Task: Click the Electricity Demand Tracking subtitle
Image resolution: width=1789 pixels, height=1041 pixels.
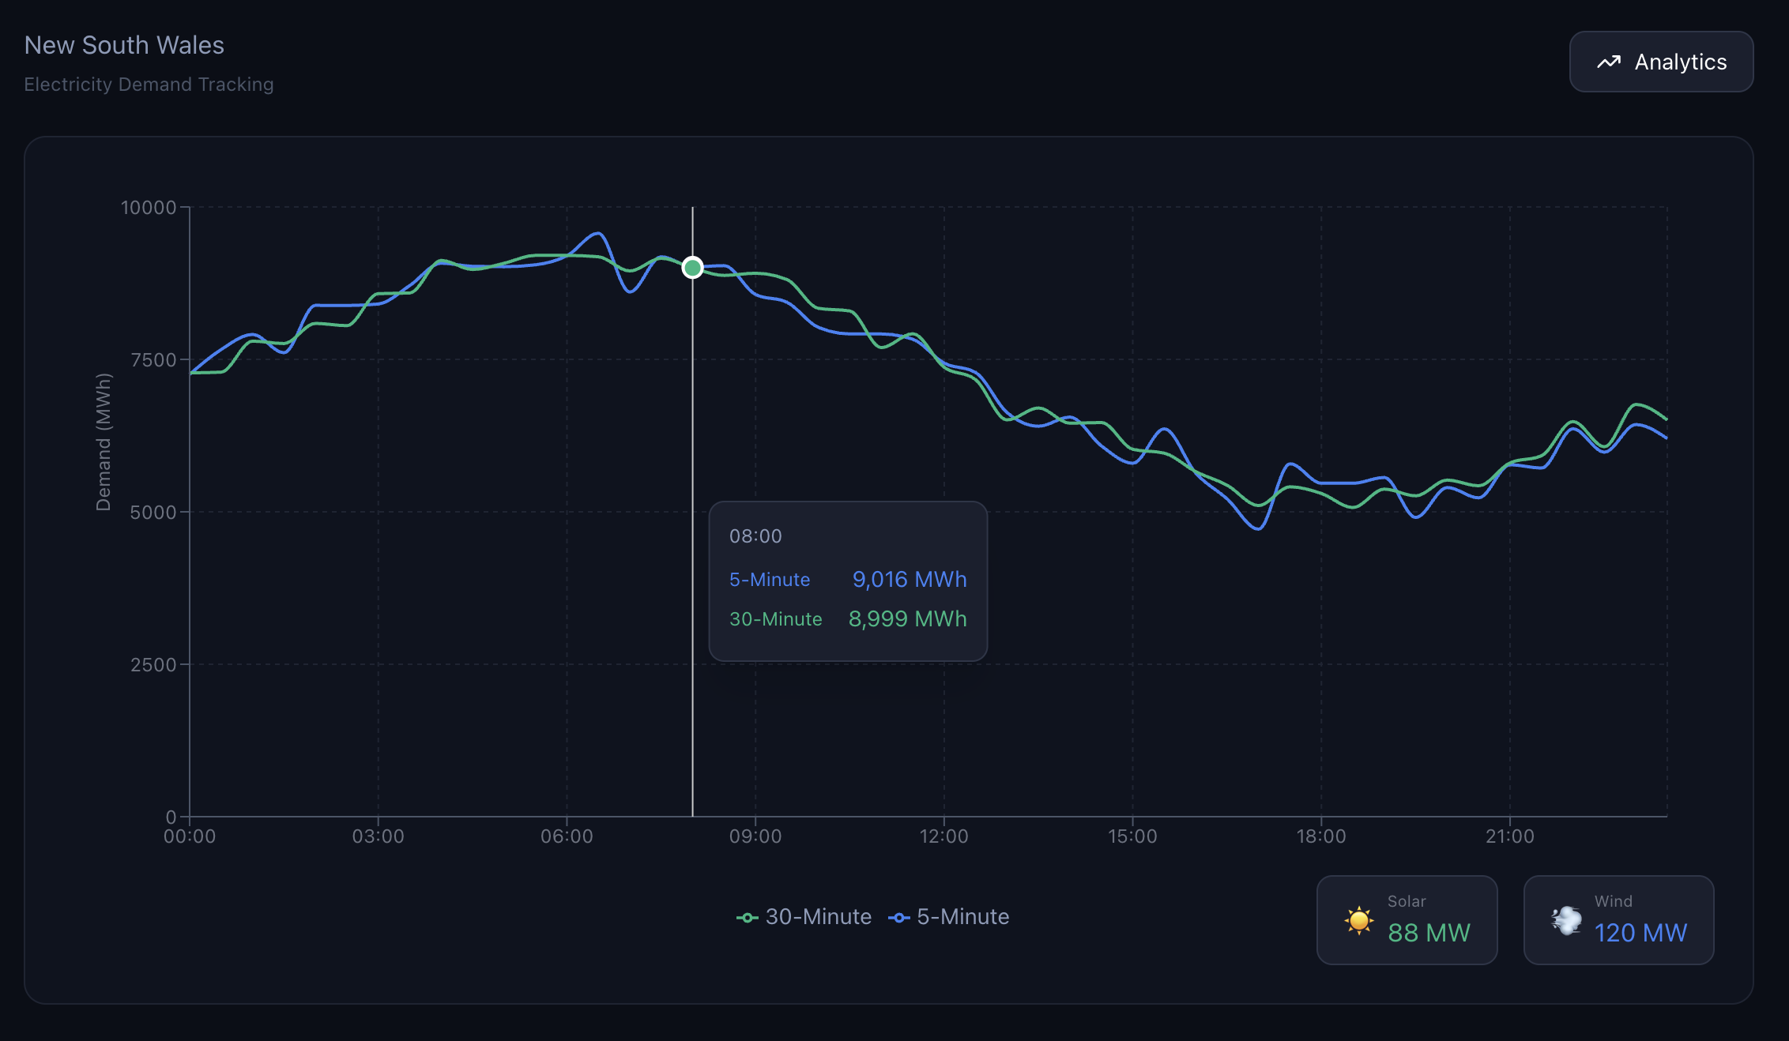Action: [x=149, y=85]
